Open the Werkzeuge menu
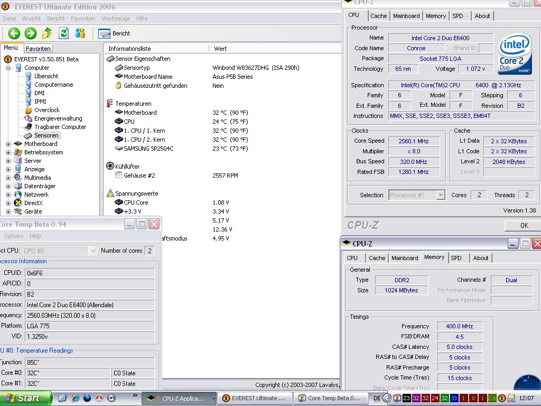Image resolution: width=541 pixels, height=406 pixels. [116, 19]
